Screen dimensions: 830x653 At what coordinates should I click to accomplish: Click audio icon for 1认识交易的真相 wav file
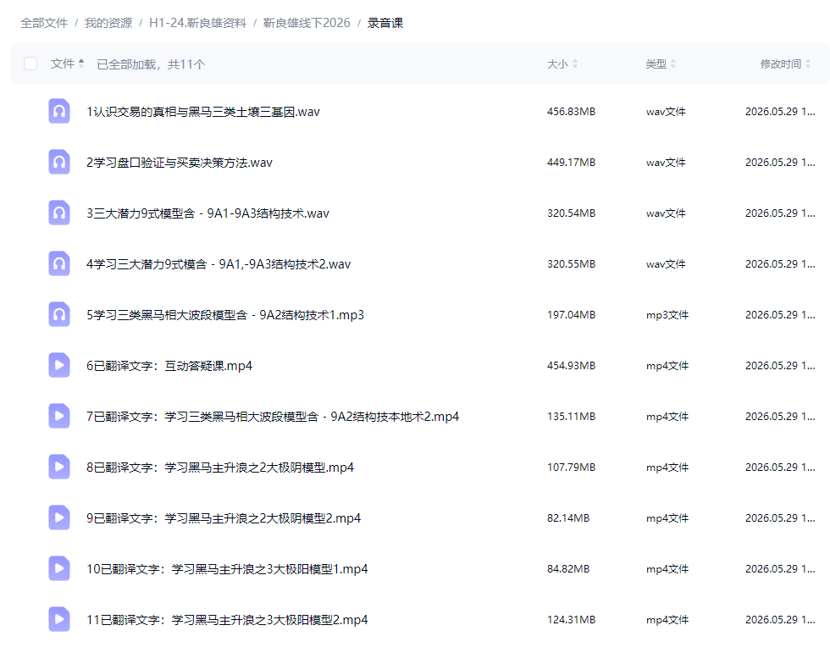(59, 111)
